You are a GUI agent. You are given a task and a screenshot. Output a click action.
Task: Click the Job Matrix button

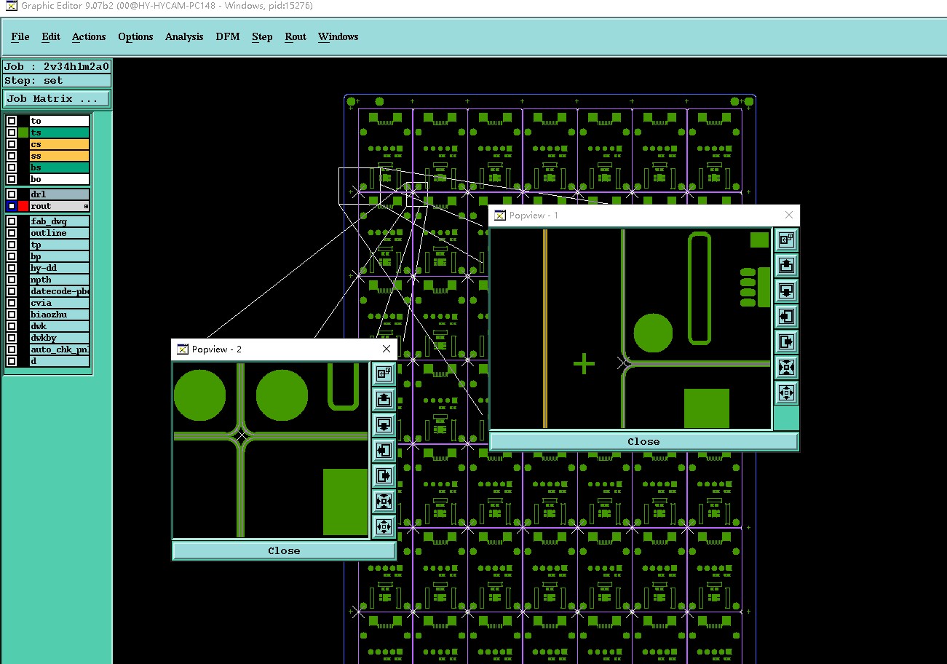[x=57, y=98]
